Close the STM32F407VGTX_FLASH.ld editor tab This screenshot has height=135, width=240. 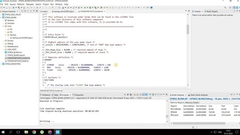coord(104,11)
